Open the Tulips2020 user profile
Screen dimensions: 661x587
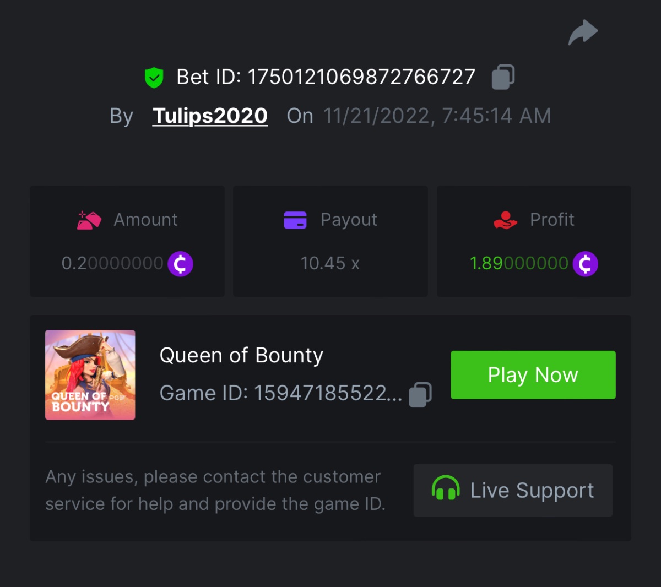(210, 116)
